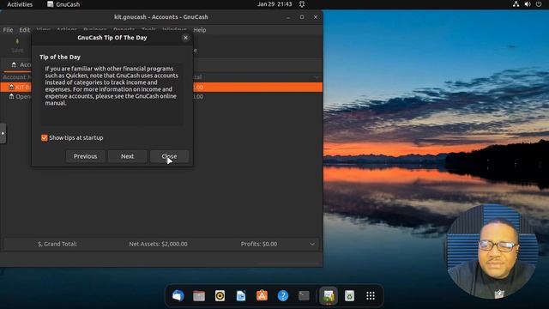Viewport: 549px width, 309px height.
Task: Open the Trash from the dock
Action: 349,295
